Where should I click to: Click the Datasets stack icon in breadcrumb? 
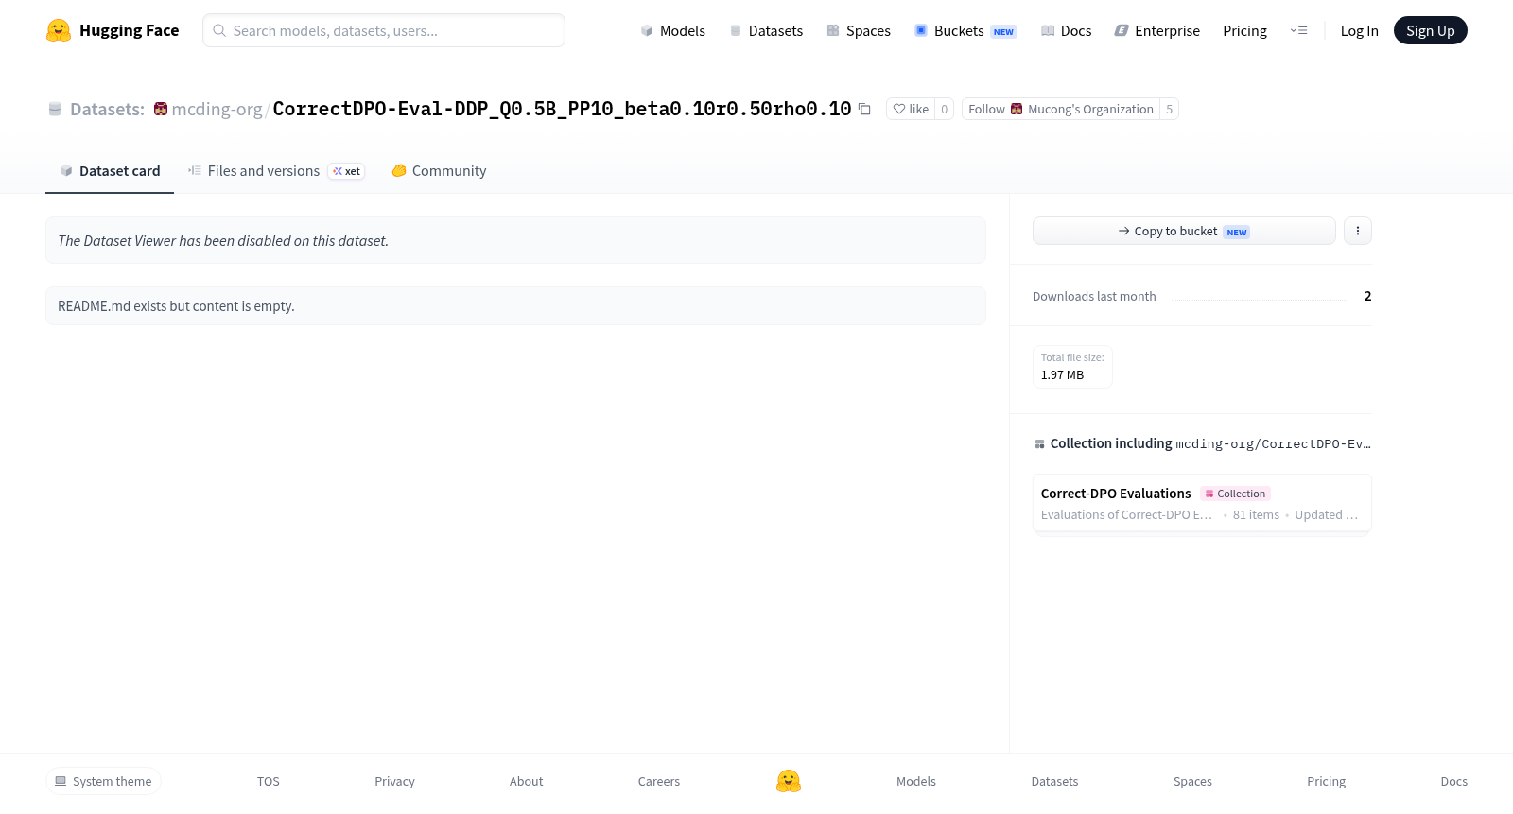coord(55,109)
